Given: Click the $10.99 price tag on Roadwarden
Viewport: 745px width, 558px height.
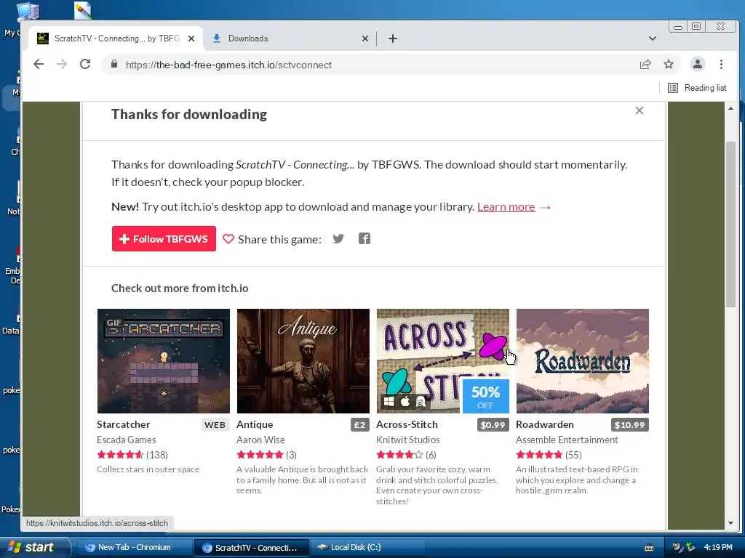Looking at the screenshot, I should coord(629,424).
